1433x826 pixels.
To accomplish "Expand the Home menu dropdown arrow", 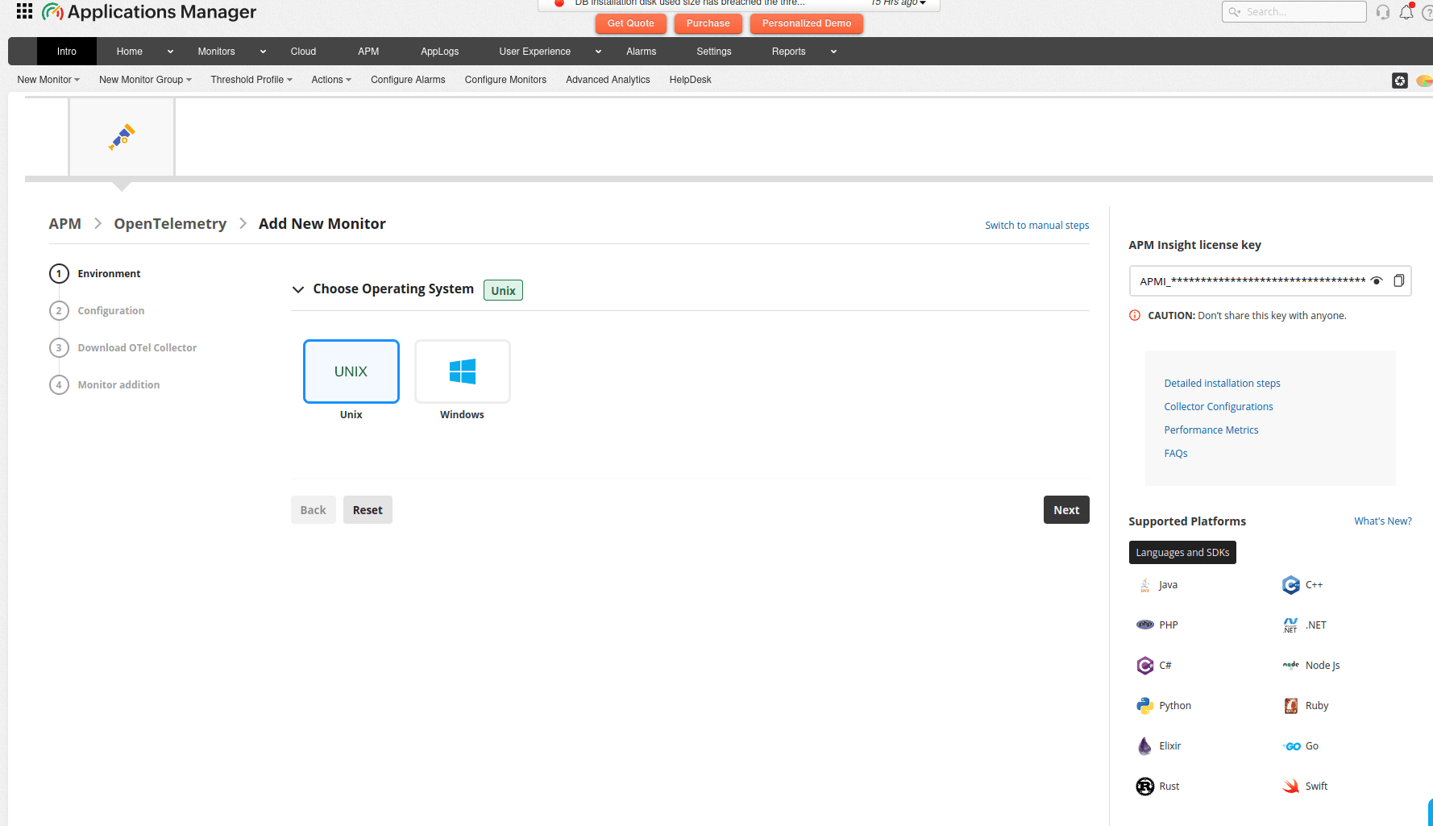I will tap(170, 52).
